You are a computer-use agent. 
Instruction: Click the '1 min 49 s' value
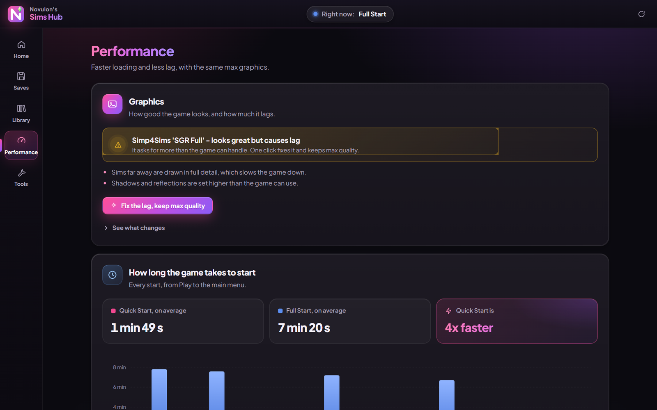point(137,328)
